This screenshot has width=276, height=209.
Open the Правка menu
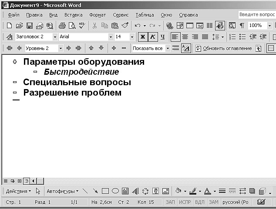[34, 15]
